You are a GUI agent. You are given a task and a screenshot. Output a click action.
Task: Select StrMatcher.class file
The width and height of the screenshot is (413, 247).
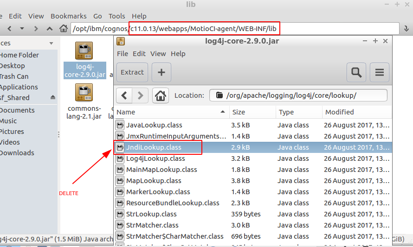pyautogui.click(x=253, y=225)
